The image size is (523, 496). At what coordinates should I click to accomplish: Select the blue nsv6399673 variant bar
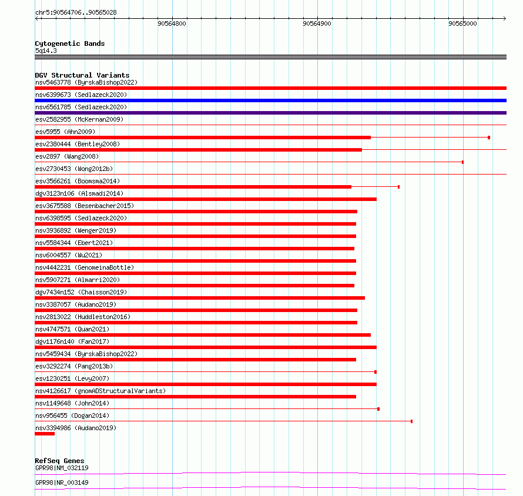click(270, 100)
